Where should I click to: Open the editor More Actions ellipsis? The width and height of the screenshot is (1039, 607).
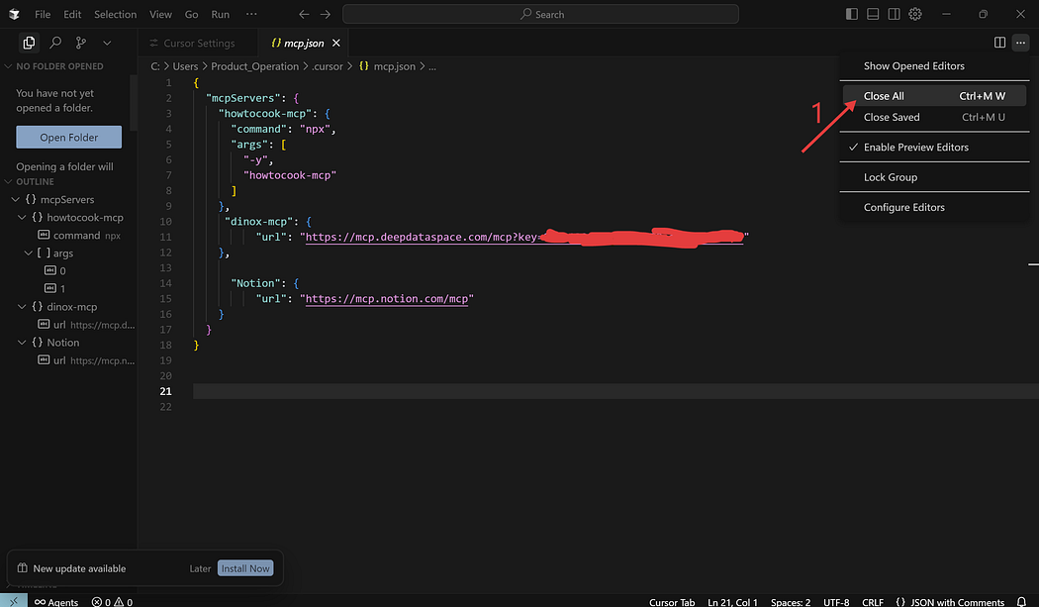coord(1020,43)
